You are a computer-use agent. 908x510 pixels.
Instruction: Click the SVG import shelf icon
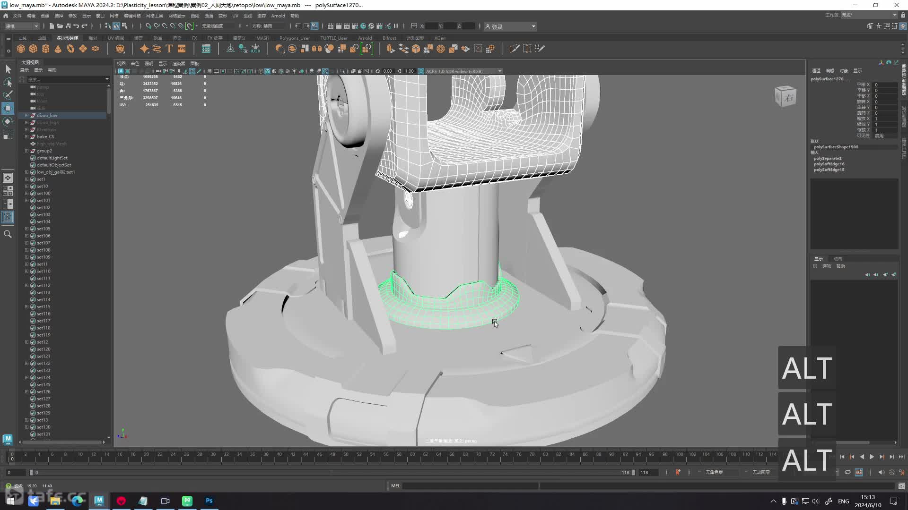(x=182, y=49)
